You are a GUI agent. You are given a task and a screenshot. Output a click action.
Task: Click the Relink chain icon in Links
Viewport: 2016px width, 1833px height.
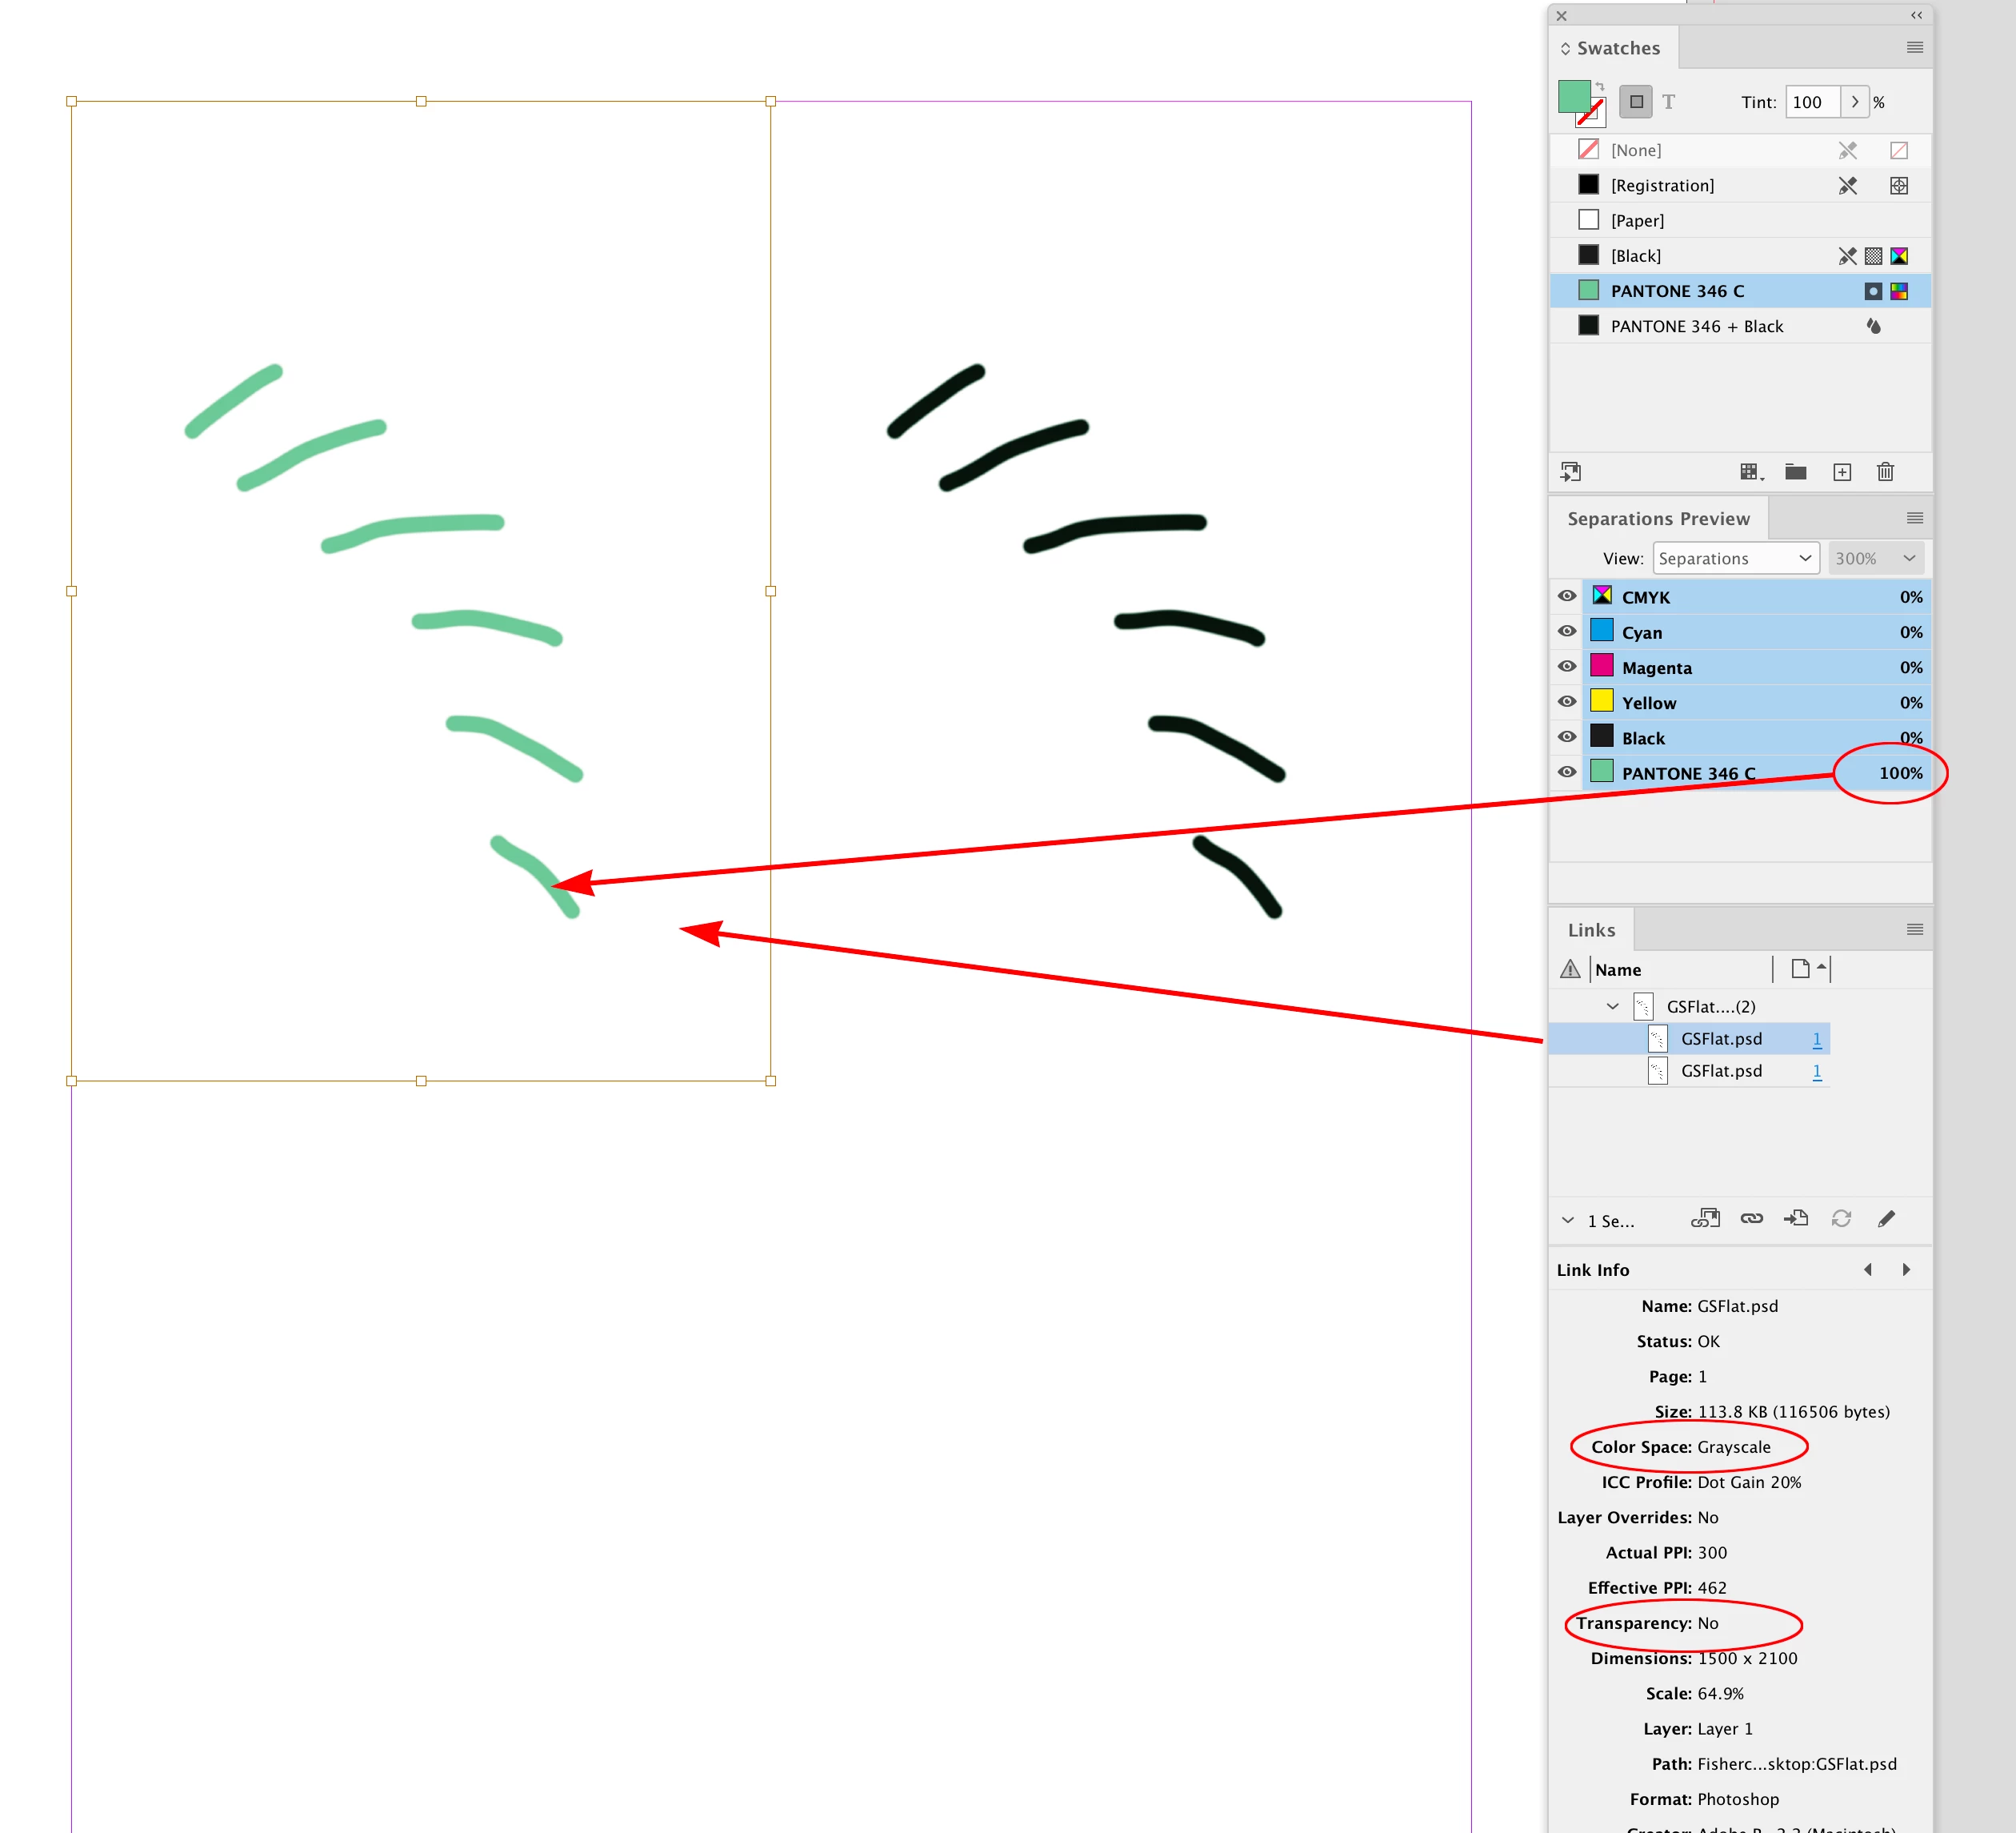1751,1218
